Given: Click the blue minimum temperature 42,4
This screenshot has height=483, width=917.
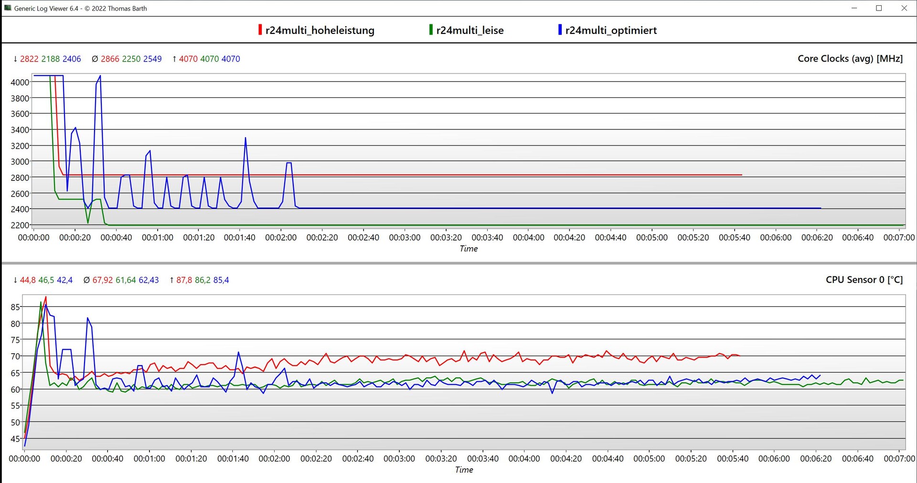Looking at the screenshot, I should pyautogui.click(x=65, y=280).
